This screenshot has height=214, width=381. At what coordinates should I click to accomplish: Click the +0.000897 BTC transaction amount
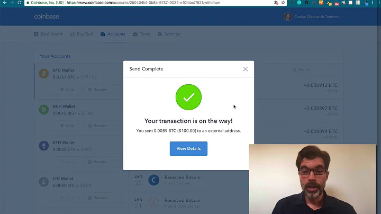[x=321, y=108]
